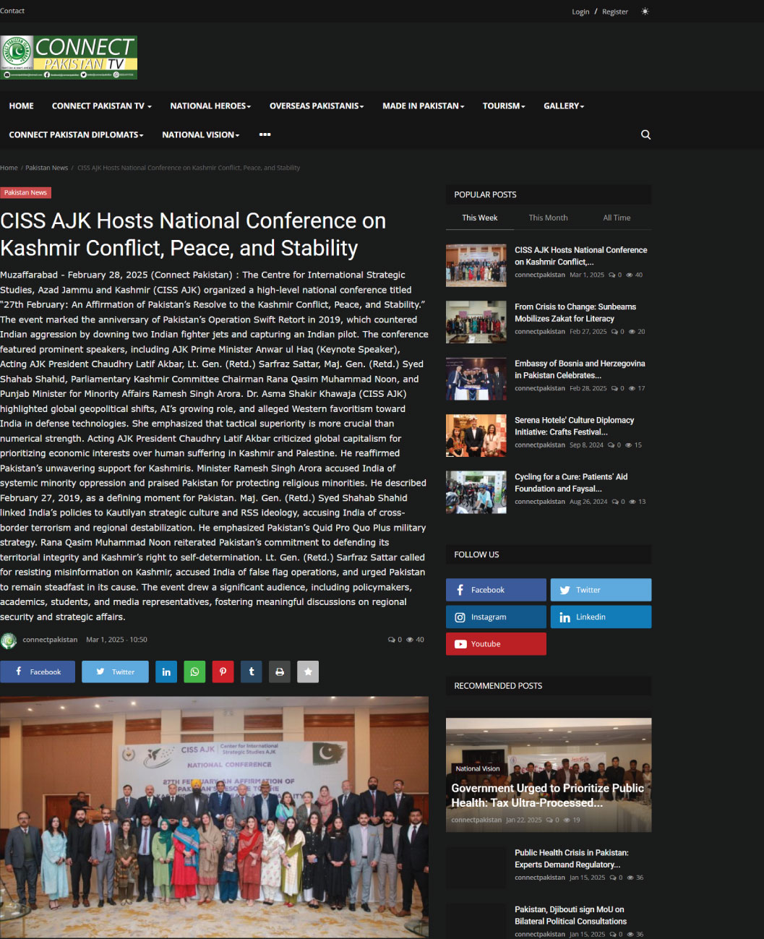
Task: Expand Gallery dropdown menu
Action: 564,106
